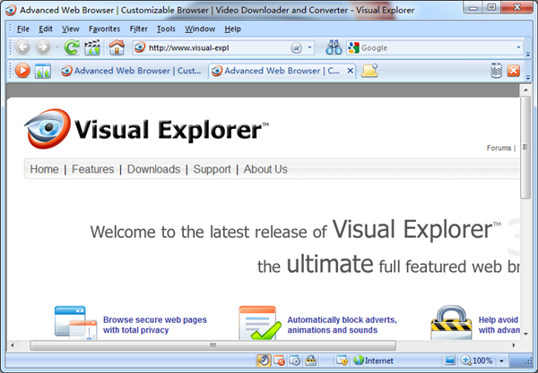Click the tab thumbnails view icon
The height and width of the screenshot is (373, 538).
(43, 71)
